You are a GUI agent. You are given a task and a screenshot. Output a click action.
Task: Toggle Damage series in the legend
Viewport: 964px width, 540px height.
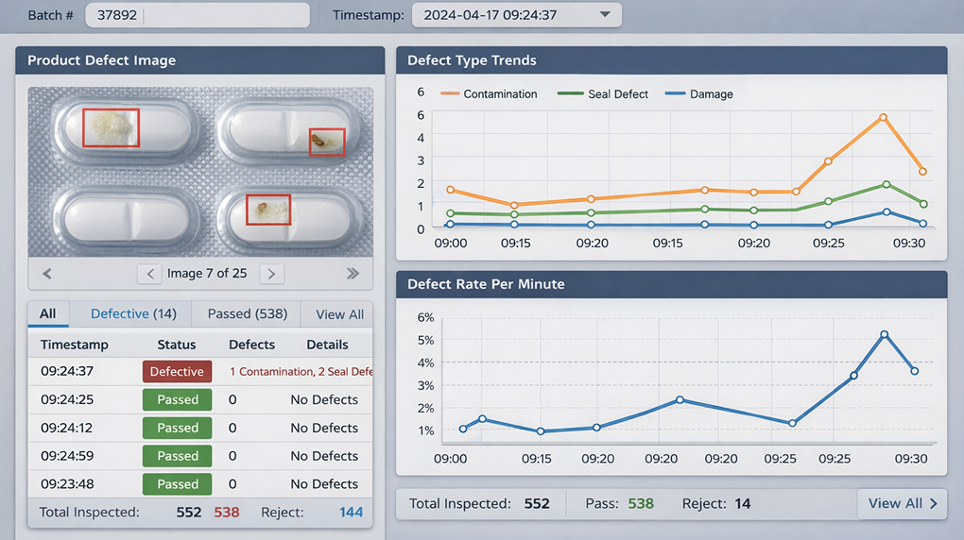(x=700, y=94)
